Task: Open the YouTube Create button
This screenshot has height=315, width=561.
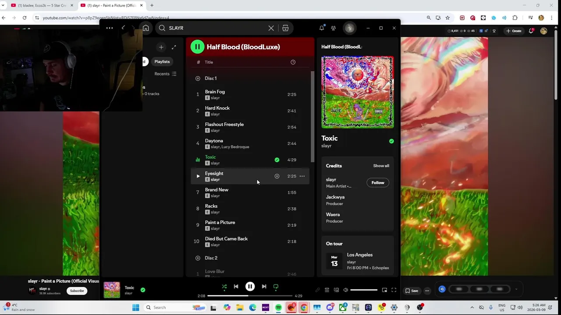Action: tap(514, 31)
